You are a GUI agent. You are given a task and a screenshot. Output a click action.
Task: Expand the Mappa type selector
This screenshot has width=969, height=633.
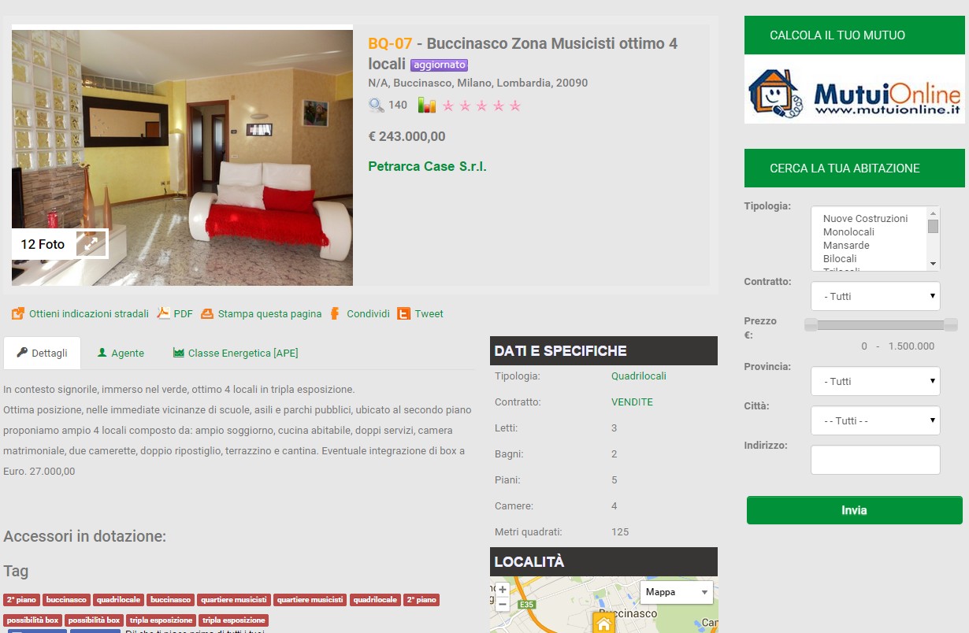pyautogui.click(x=676, y=592)
